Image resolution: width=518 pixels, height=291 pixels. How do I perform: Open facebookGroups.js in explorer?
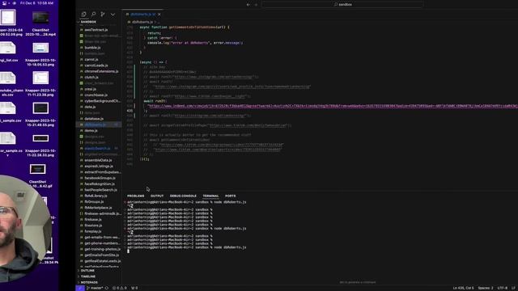[100, 178]
